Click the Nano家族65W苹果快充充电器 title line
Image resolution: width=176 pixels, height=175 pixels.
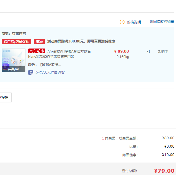pyautogui.click(x=51, y=57)
